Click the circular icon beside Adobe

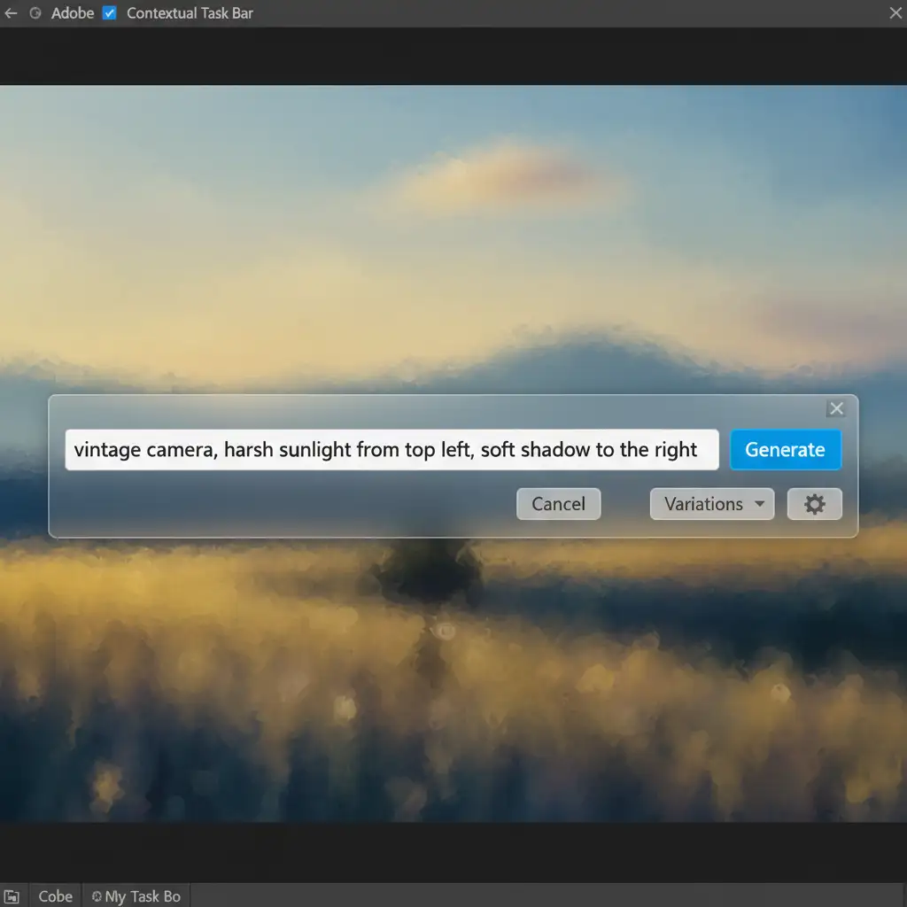tap(35, 13)
